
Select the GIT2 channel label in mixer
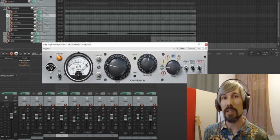151,133
